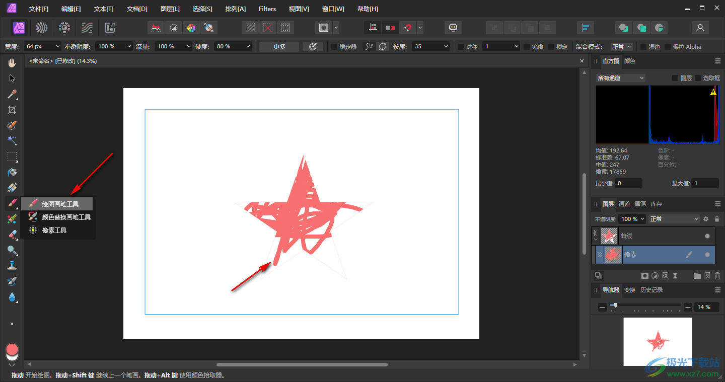
Task: Select the Rectangular Marquee tool
Action: click(x=13, y=157)
